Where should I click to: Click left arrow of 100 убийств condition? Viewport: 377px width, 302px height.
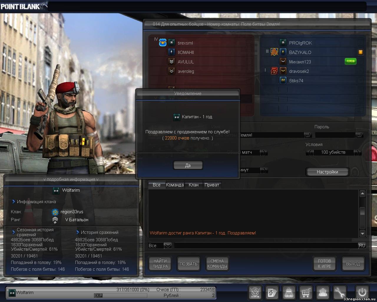[309, 152]
